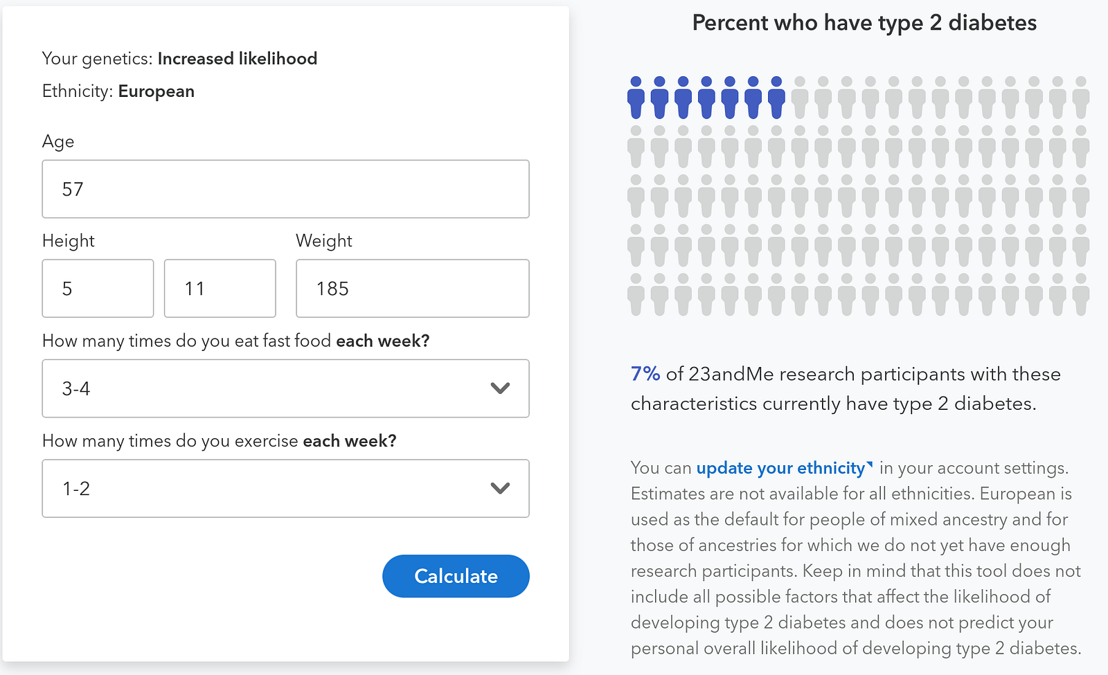The width and height of the screenshot is (1108, 675).
Task: Click the exercise dropdown chevron arrow
Action: pos(500,489)
